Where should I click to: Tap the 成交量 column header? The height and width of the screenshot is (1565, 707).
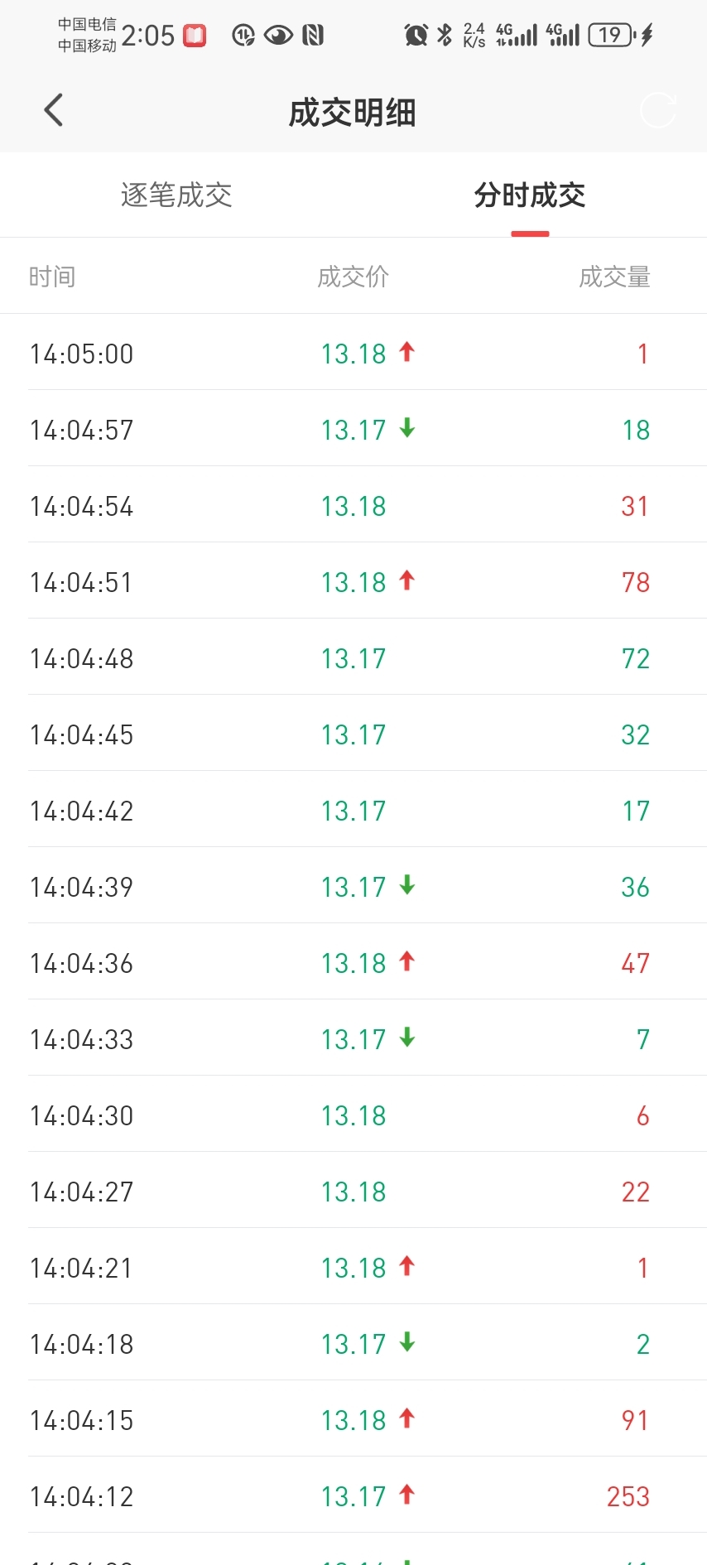click(614, 277)
